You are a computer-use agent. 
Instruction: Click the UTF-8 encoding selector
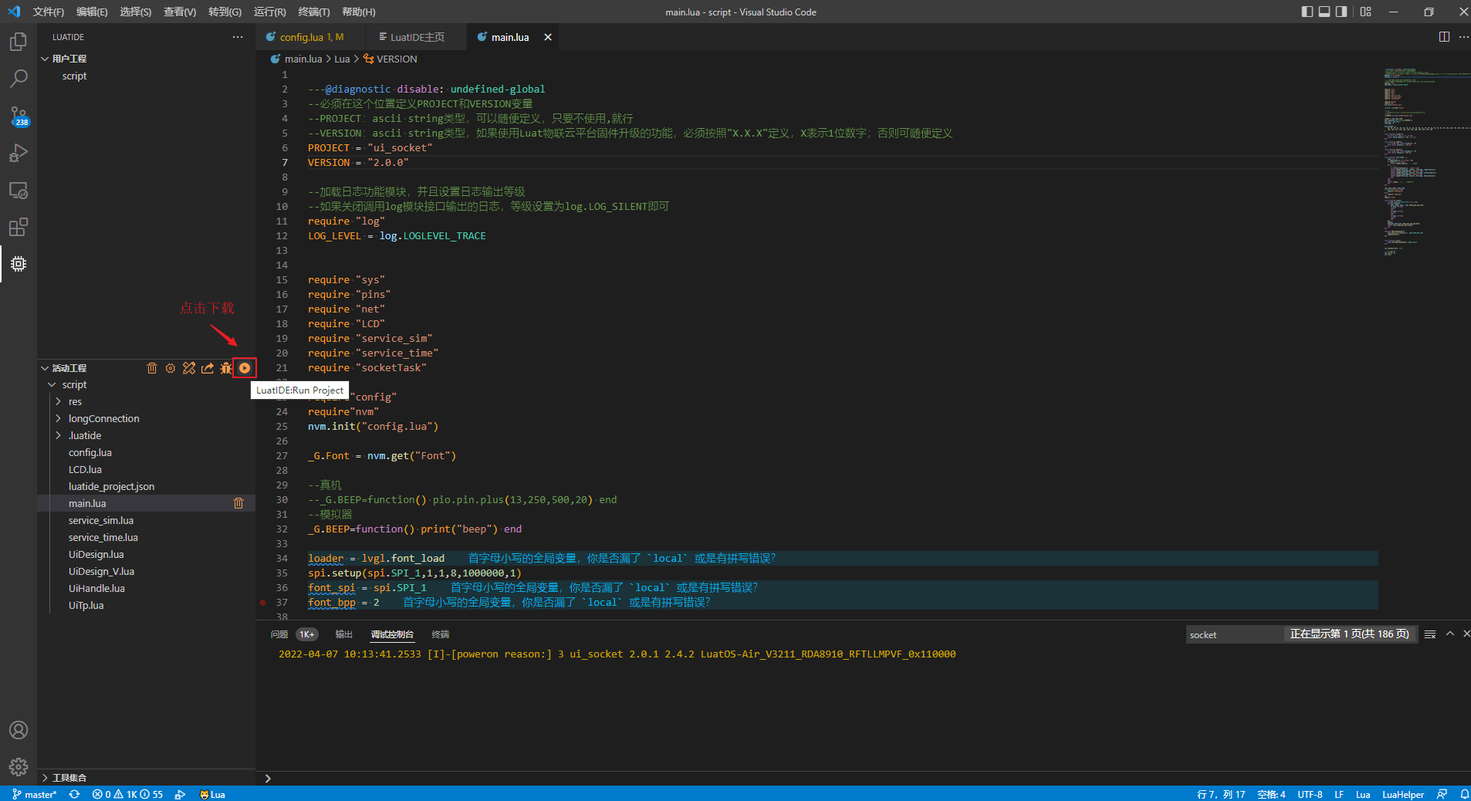(1310, 794)
